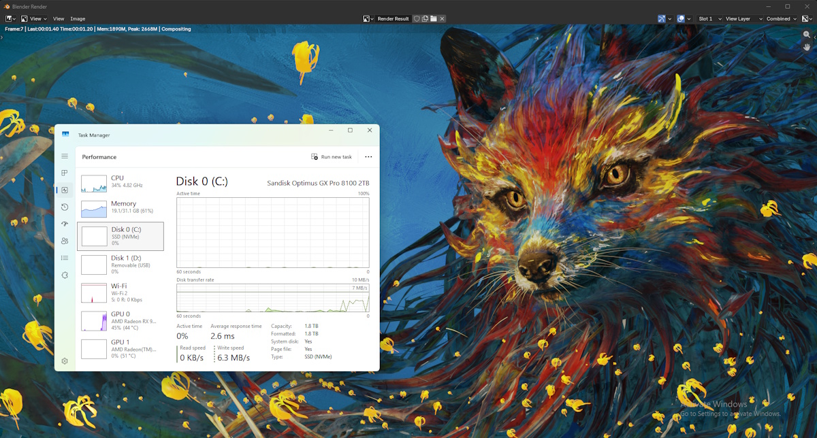The image size is (817, 438).
Task: Click the Render Result image name field
Action: 394,18
